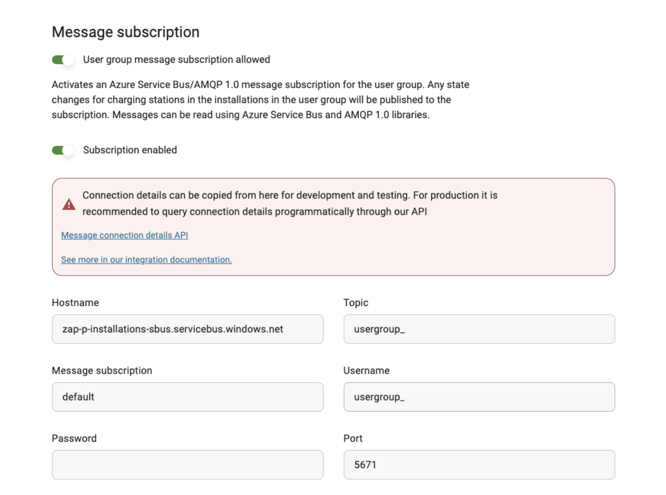Toggle off User group message subscription allowed
Image resolution: width=666 pixels, height=495 pixels.
(x=63, y=60)
